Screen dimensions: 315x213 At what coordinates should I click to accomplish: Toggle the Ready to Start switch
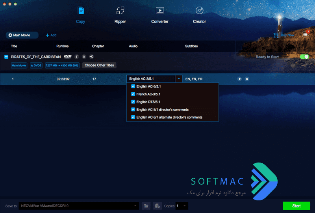coord(304,57)
